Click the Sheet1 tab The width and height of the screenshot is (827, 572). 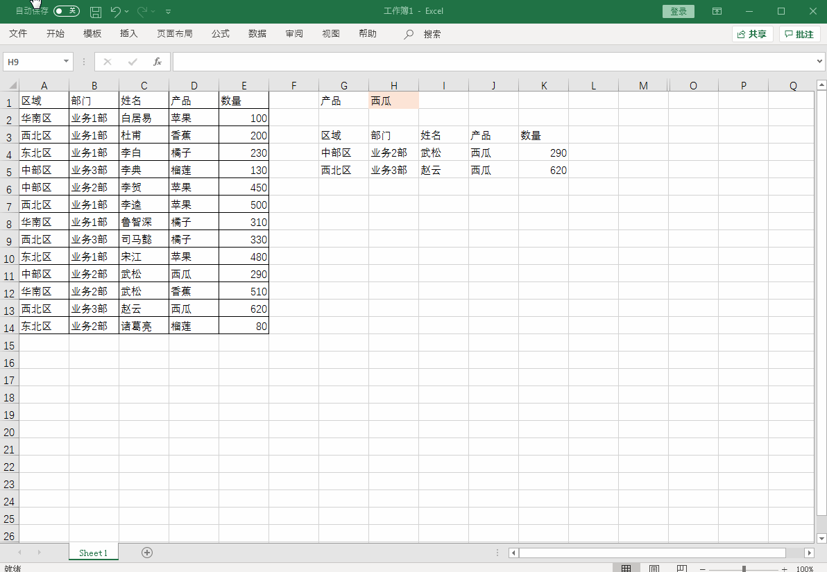pyautogui.click(x=94, y=553)
